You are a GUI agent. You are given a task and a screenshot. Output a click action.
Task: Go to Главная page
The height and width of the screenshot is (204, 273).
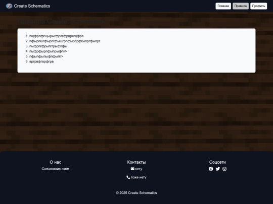[x=223, y=6]
